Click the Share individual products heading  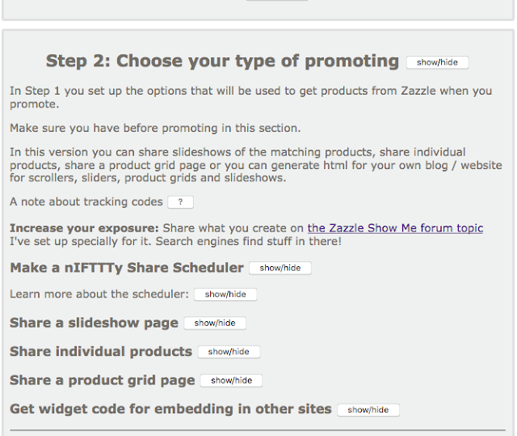pos(101,352)
